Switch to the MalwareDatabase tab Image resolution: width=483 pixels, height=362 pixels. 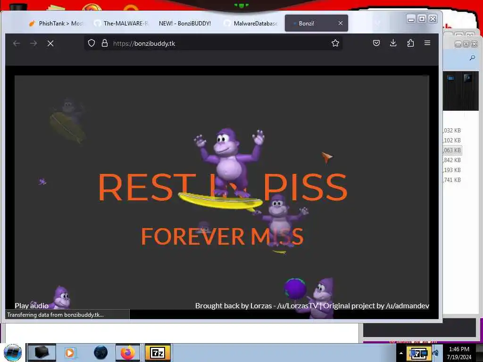point(251,24)
